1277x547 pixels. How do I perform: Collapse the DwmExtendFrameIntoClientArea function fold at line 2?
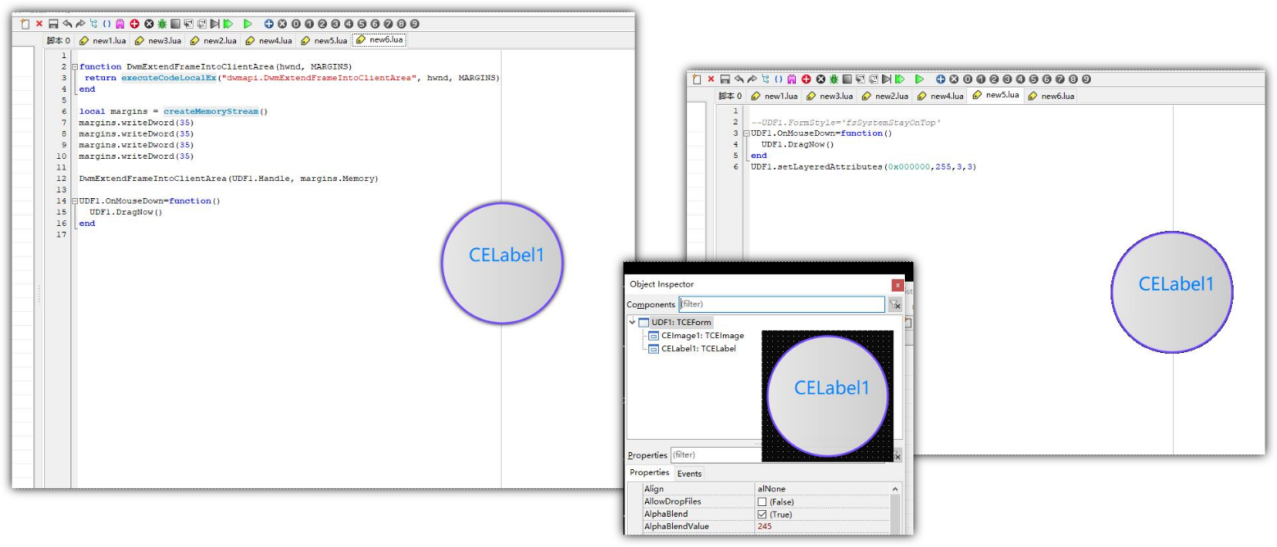(75, 67)
